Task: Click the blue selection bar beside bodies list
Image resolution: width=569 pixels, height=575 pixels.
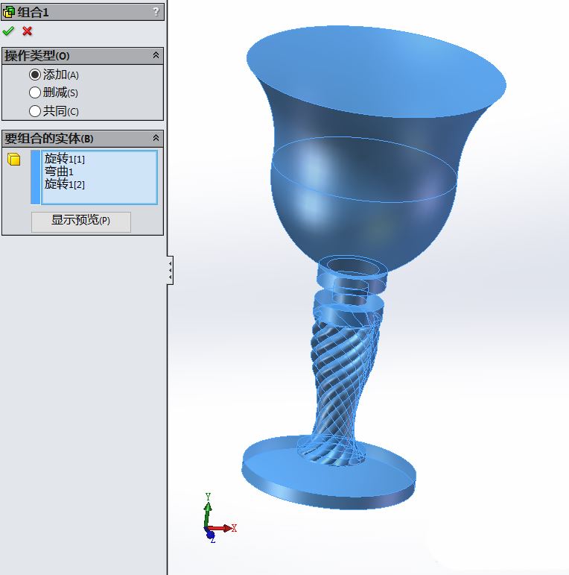Action: (x=35, y=177)
